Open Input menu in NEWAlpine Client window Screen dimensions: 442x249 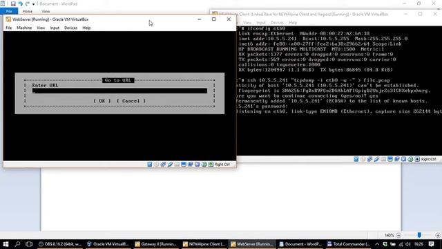point(261,23)
